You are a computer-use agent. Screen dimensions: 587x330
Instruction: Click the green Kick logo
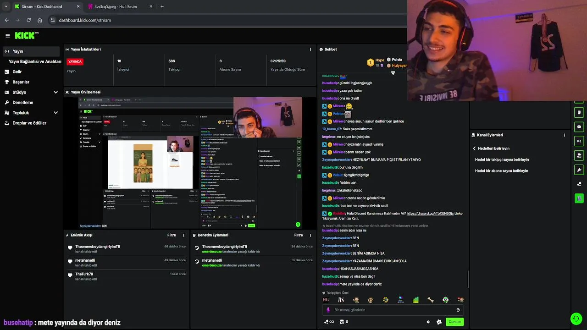coord(25,35)
